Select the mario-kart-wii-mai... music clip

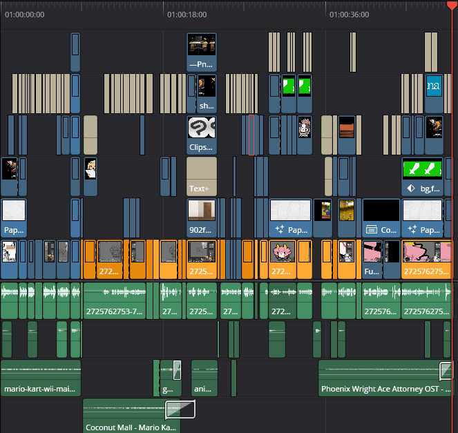(x=41, y=378)
